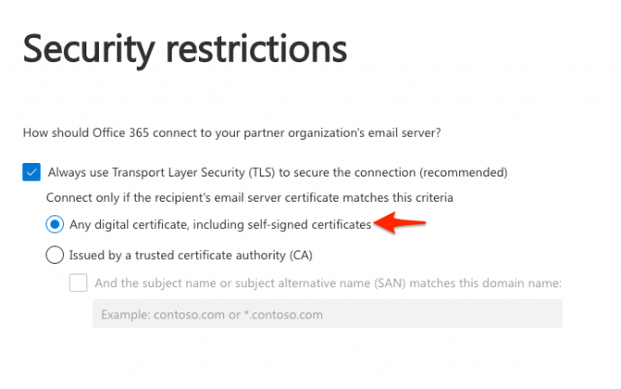Click the empty circle beside Issued by trusted CA
This screenshot has height=389, width=621.
click(x=54, y=255)
